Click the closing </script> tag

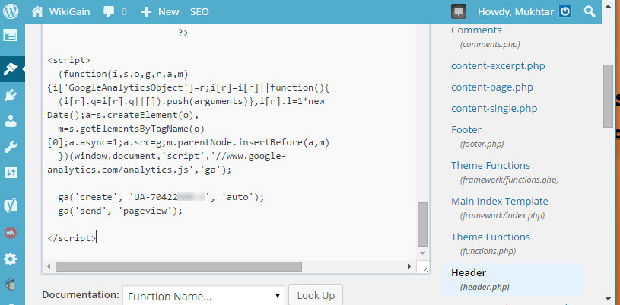72,238
